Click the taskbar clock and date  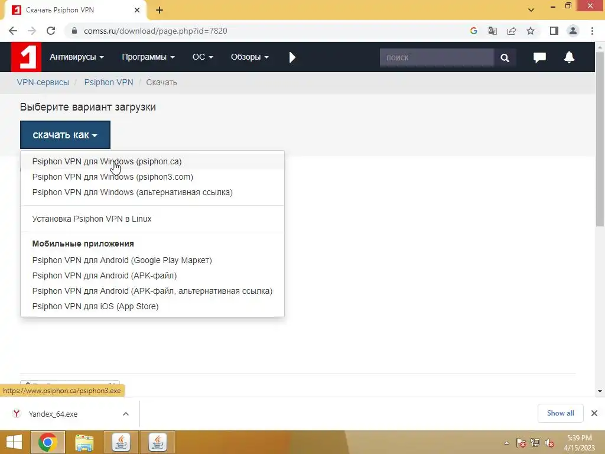coord(580,443)
